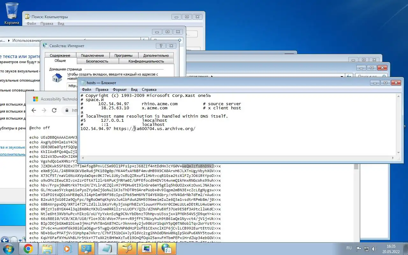Viewport: 408px width, 255px height.
Task: Open the Правка menu in Notepad
Action: (102, 90)
